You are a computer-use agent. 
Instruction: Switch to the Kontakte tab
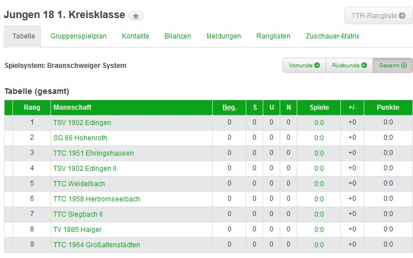click(136, 36)
